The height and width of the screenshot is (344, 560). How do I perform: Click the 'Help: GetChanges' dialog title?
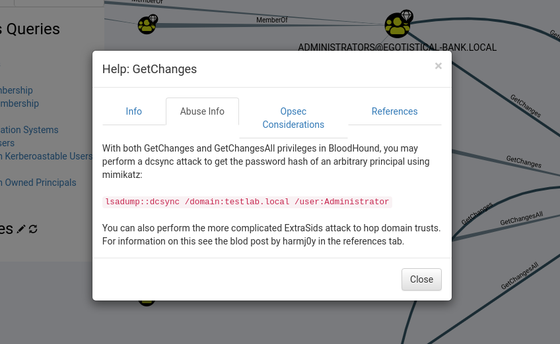point(149,69)
